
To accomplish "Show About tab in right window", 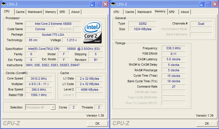I will coord(185,12).
